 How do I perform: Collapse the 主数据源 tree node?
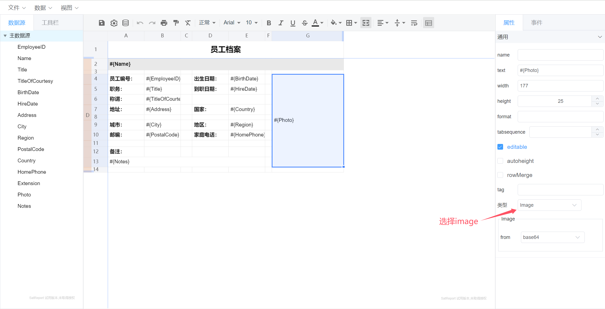pos(5,36)
